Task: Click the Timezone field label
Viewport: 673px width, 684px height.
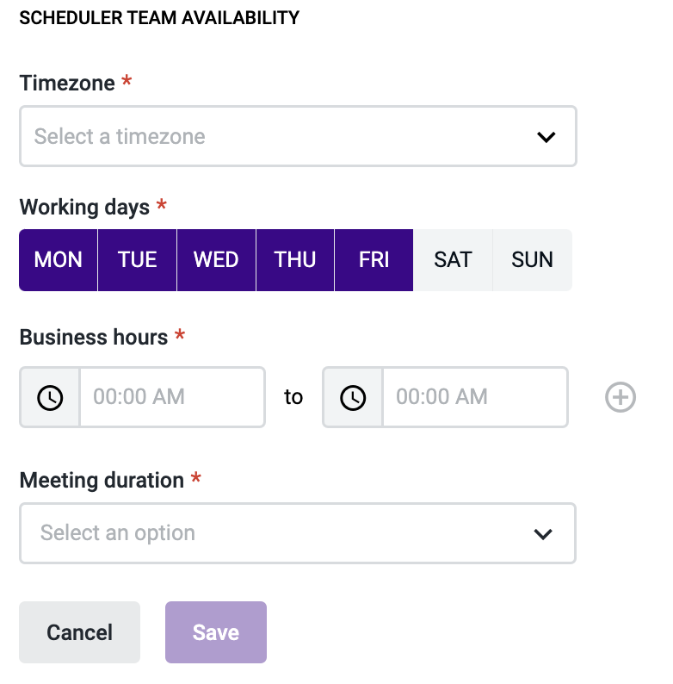Action: pyautogui.click(x=67, y=83)
